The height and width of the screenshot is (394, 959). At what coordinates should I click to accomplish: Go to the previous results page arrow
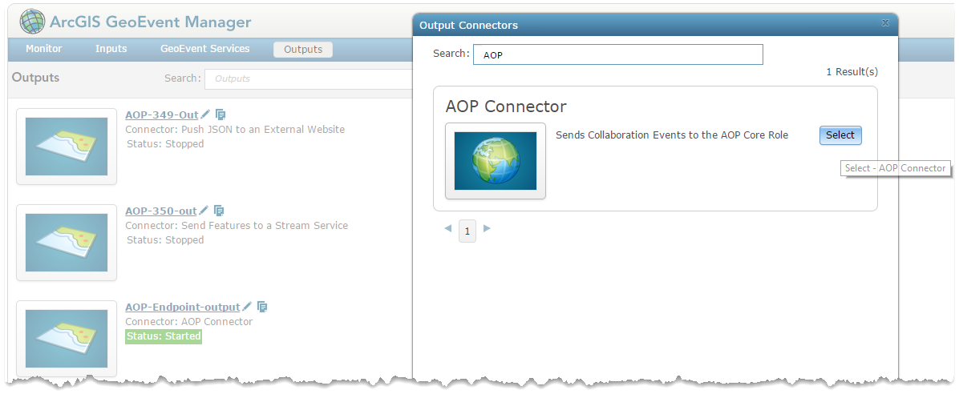pyautogui.click(x=447, y=228)
